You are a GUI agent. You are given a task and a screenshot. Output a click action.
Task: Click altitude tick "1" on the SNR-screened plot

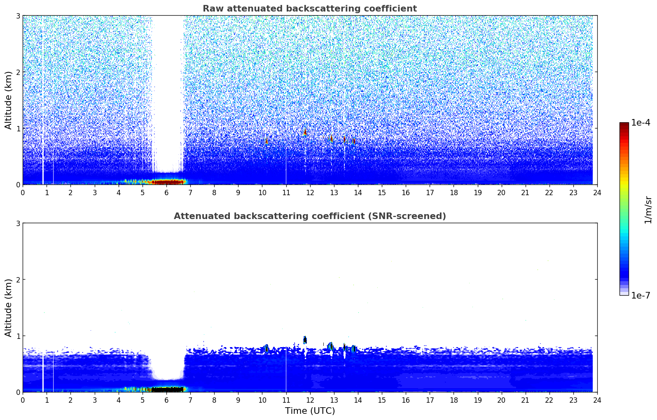[x=18, y=336]
